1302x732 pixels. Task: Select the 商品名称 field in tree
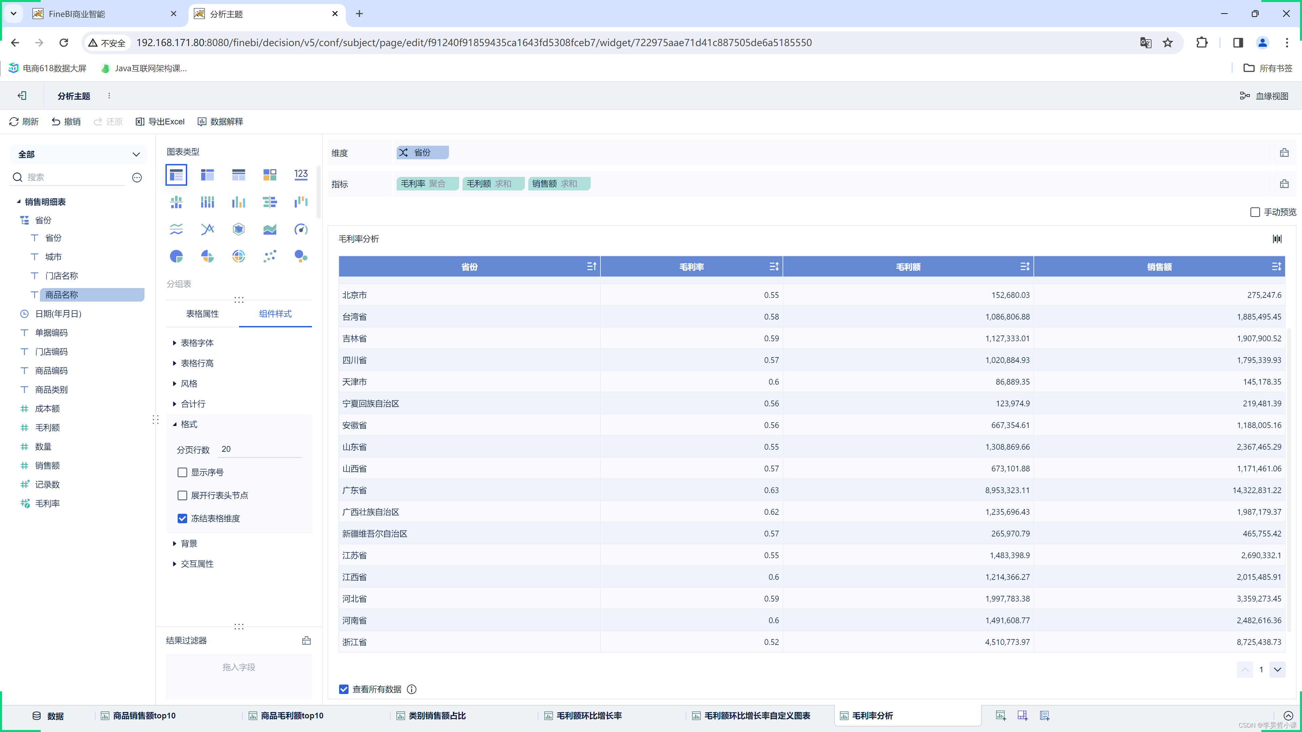(92, 294)
